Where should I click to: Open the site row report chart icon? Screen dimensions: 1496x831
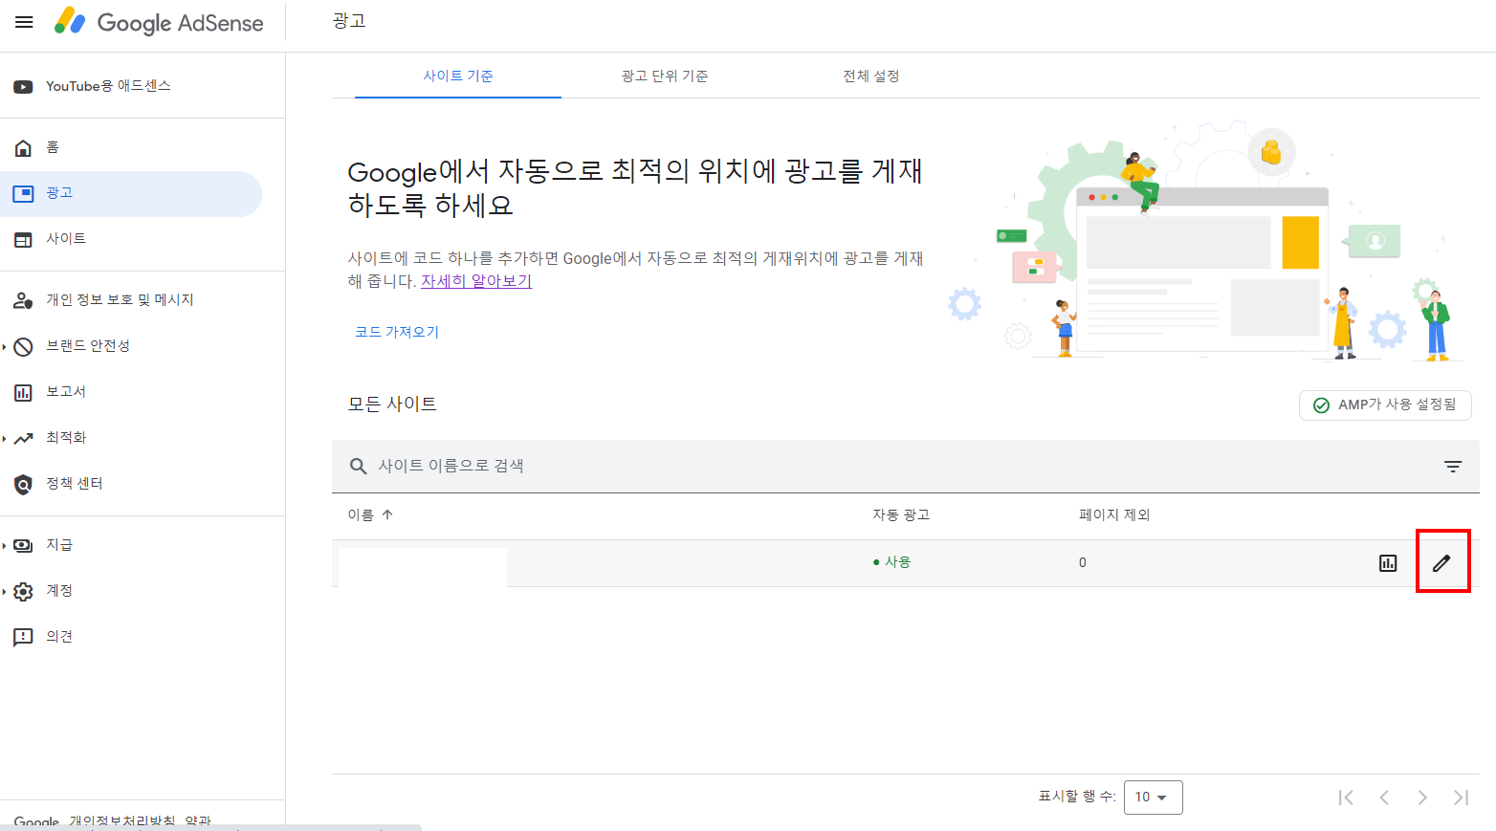click(1388, 563)
